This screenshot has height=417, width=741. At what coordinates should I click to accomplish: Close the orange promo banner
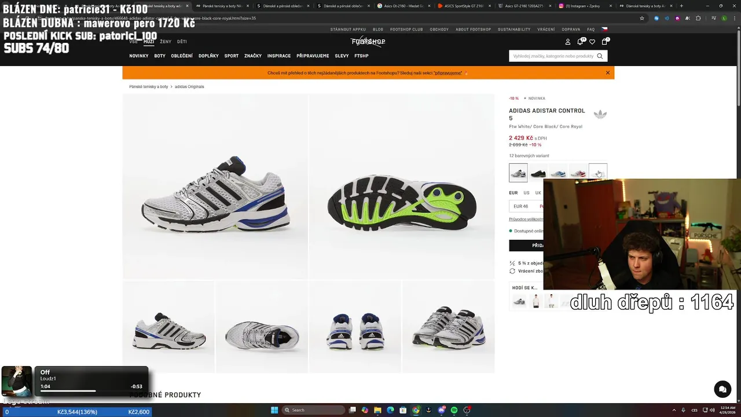(x=608, y=73)
